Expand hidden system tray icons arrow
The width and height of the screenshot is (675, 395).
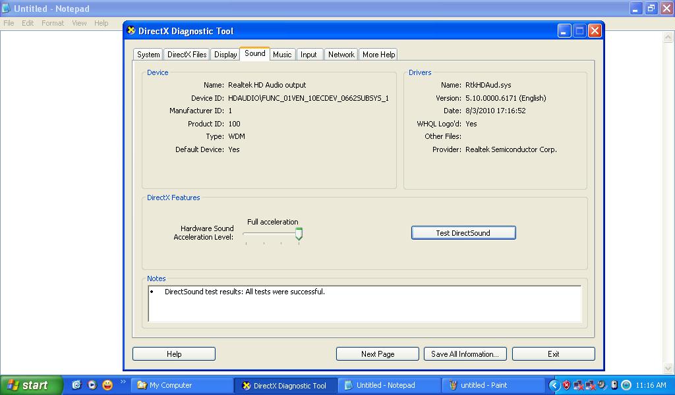(554, 385)
